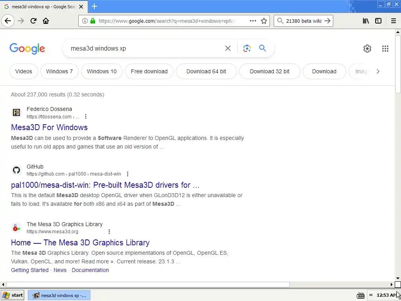Open Google quick settings gear
The height and width of the screenshot is (301, 401).
(367, 48)
